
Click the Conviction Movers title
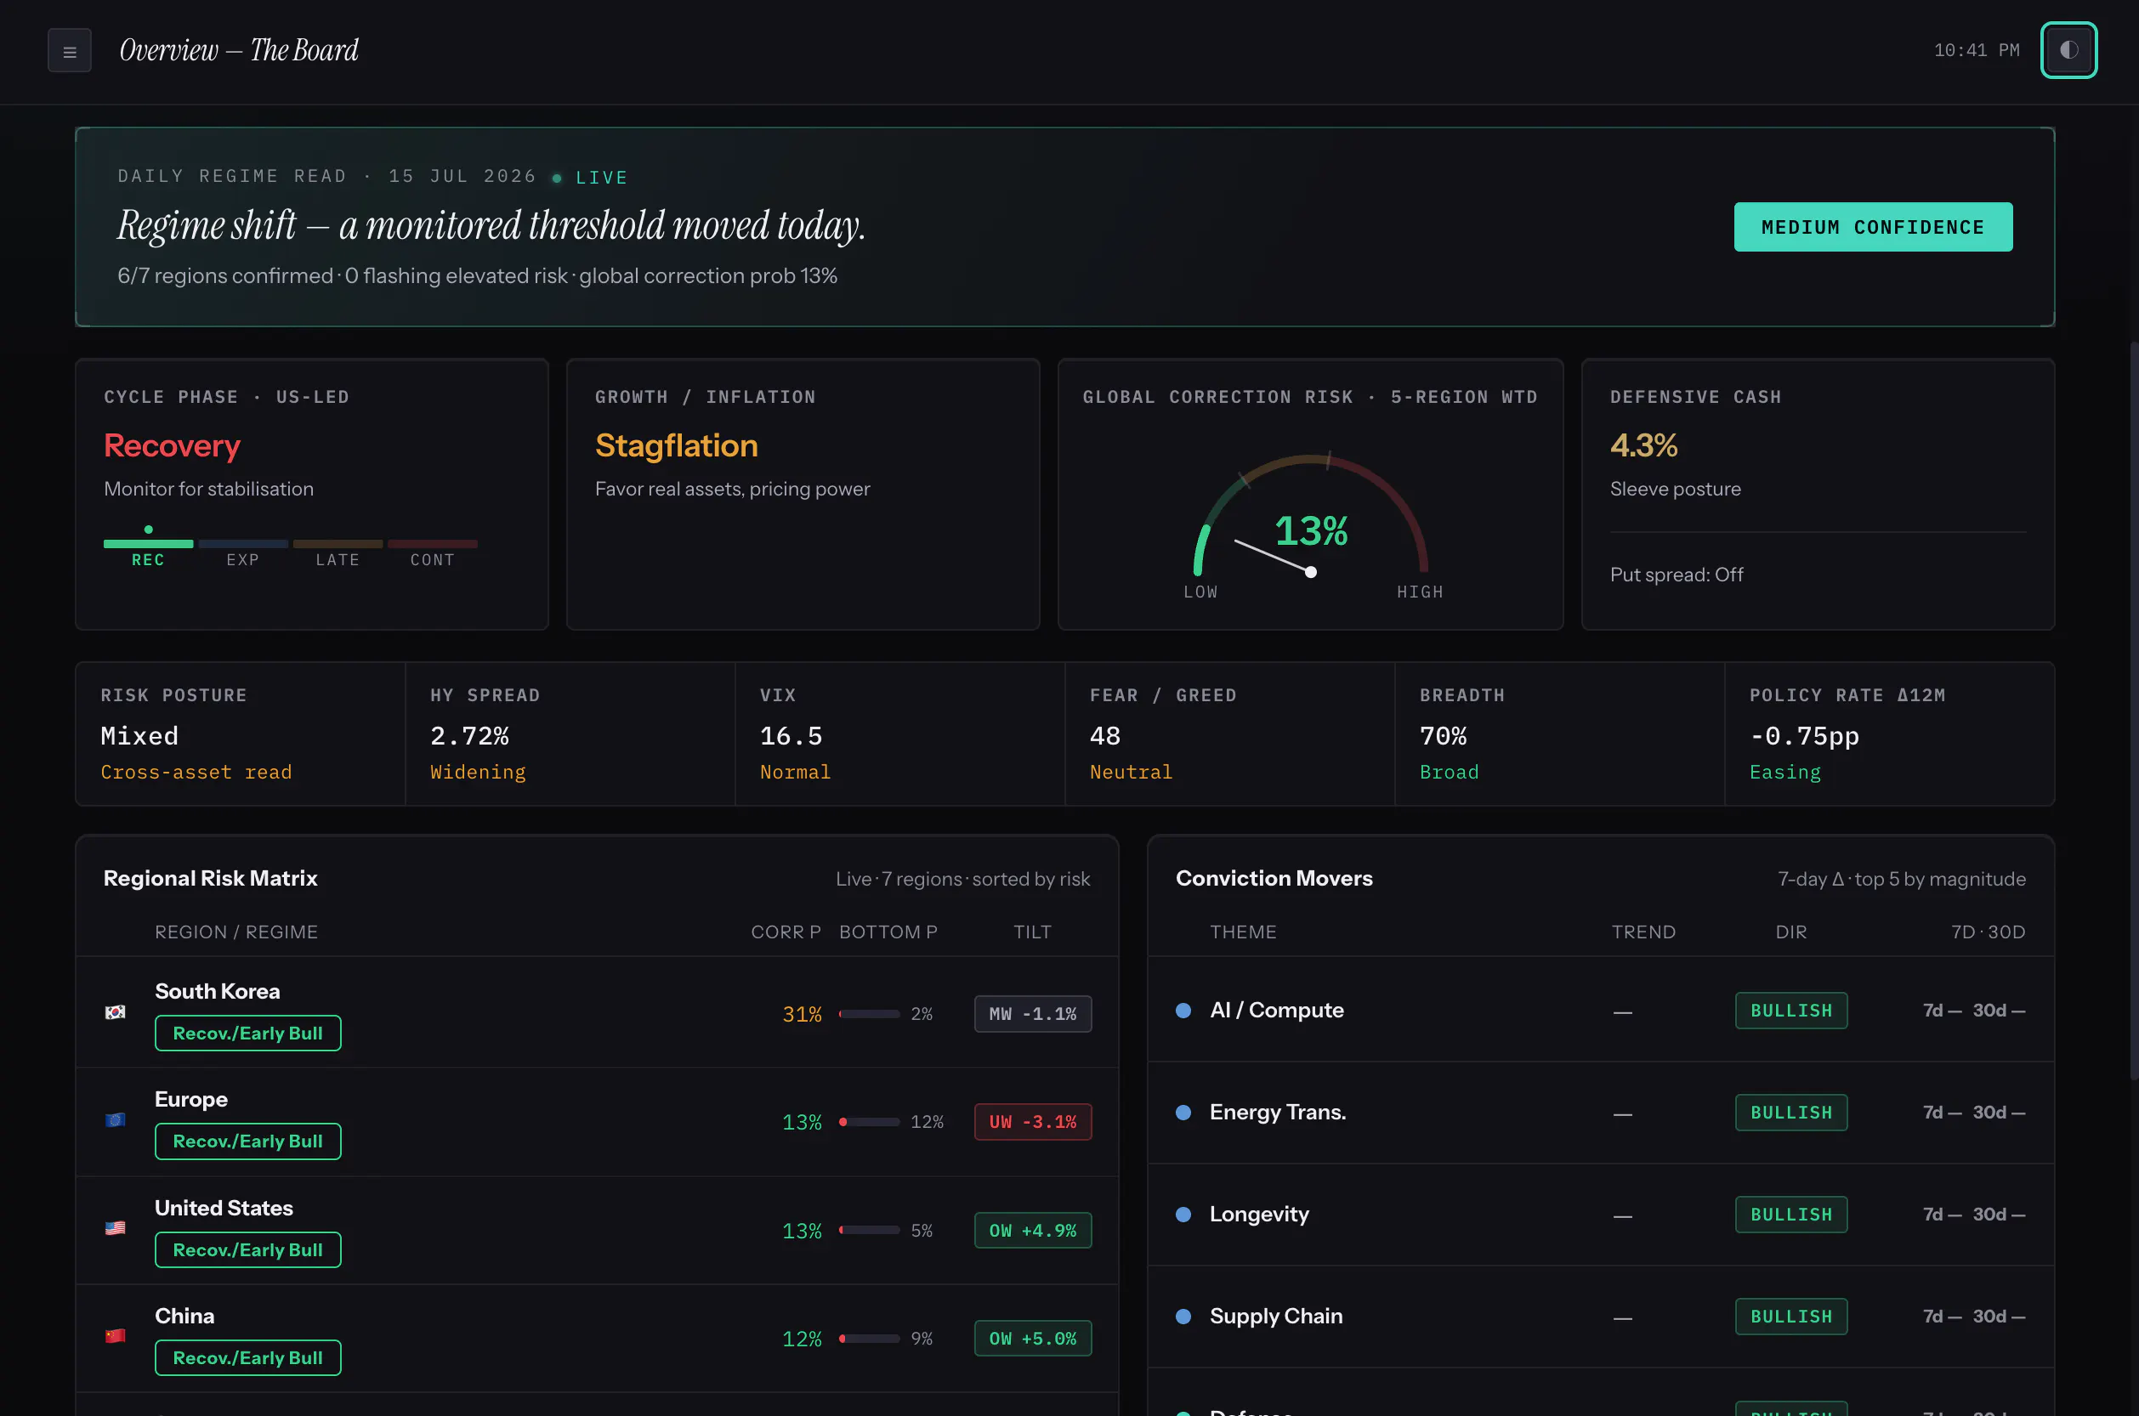click(1274, 879)
